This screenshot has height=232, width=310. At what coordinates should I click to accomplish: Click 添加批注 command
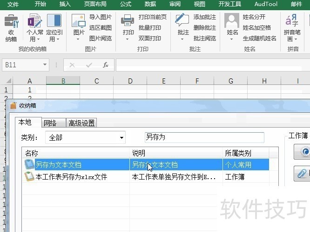click(205, 17)
